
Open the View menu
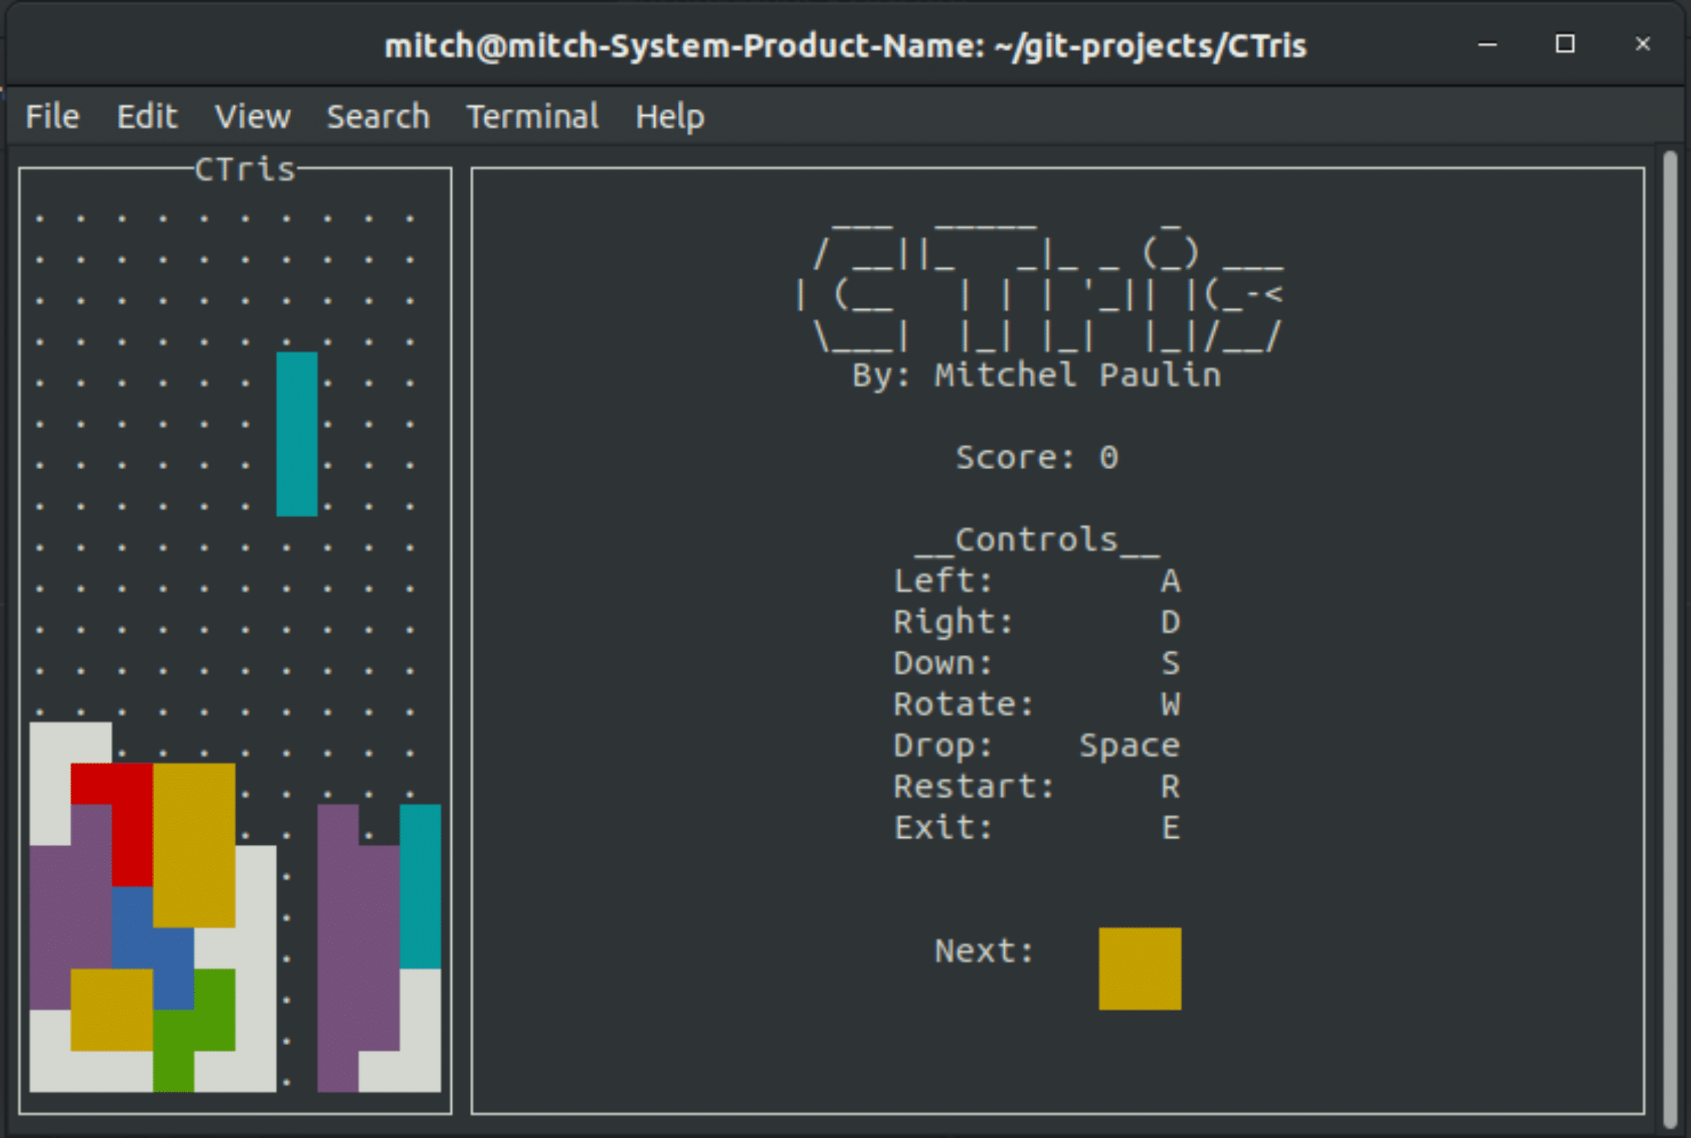pyautogui.click(x=253, y=116)
